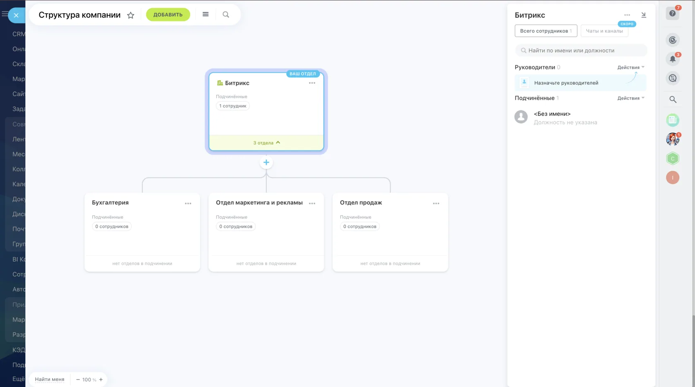
Task: Open the orange round I avatar
Action: coord(673,178)
